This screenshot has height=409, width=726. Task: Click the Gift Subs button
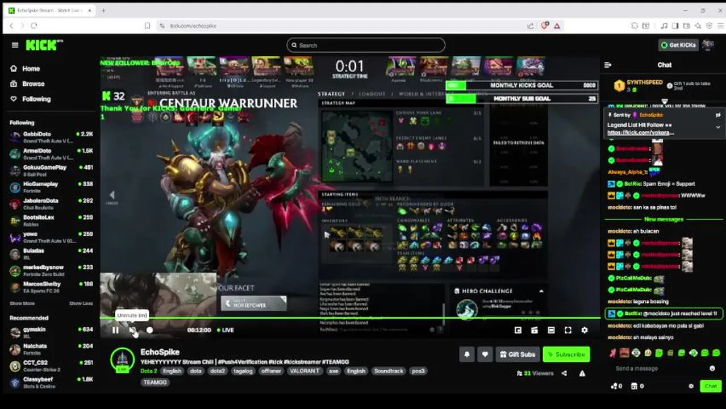point(518,354)
